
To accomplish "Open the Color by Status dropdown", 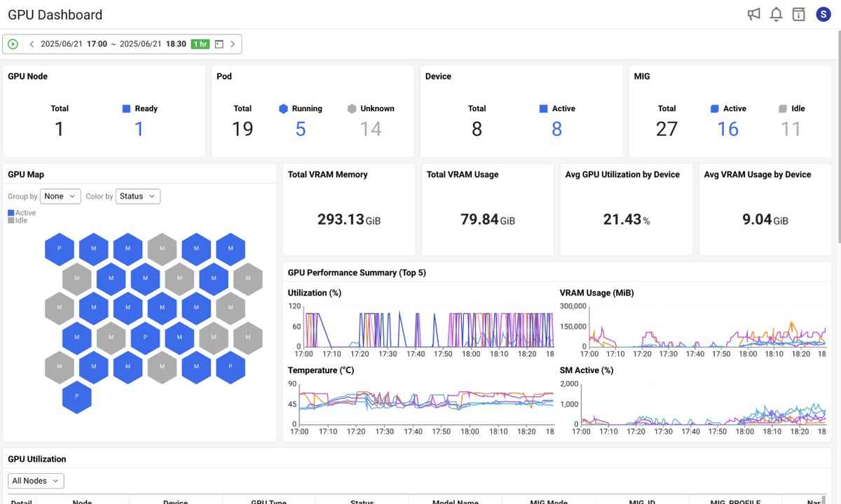I will point(138,197).
